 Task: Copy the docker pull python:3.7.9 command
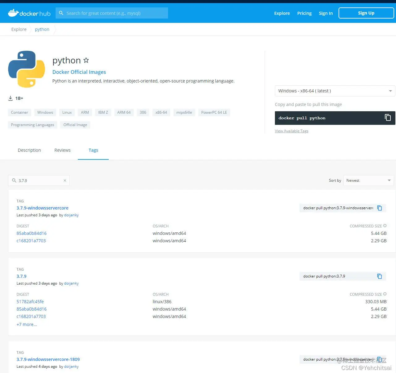click(x=380, y=276)
